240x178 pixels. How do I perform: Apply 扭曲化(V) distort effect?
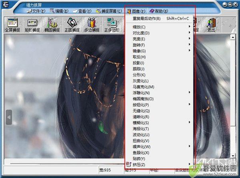(x=159, y=141)
